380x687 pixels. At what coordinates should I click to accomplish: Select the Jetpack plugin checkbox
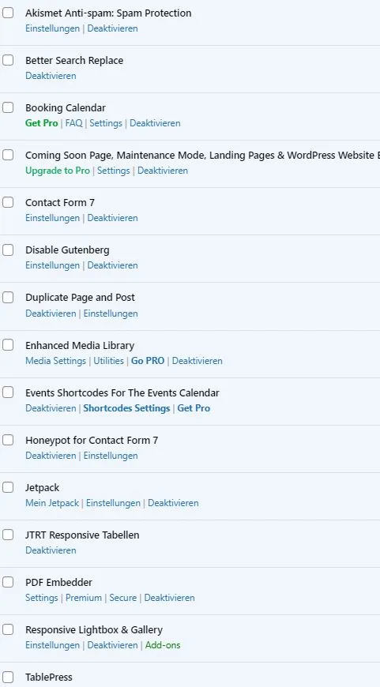[x=8, y=487]
